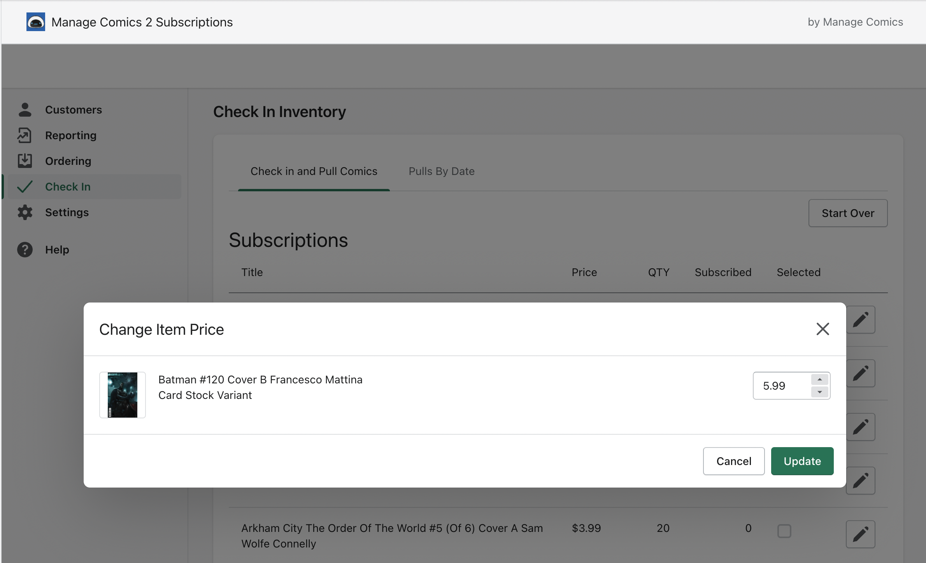Click the Manage Comics app logo

(x=36, y=22)
